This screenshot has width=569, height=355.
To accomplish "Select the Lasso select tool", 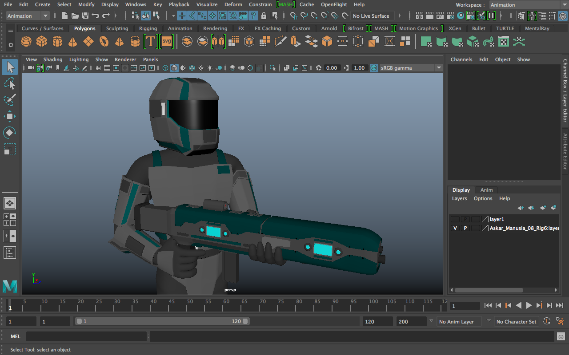I will point(10,84).
